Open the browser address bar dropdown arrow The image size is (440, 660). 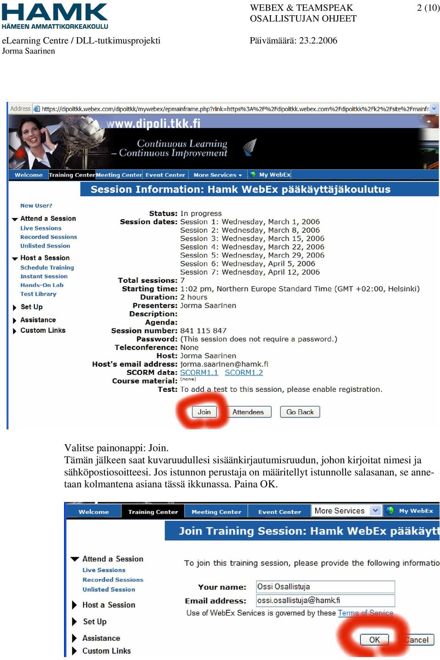click(434, 109)
